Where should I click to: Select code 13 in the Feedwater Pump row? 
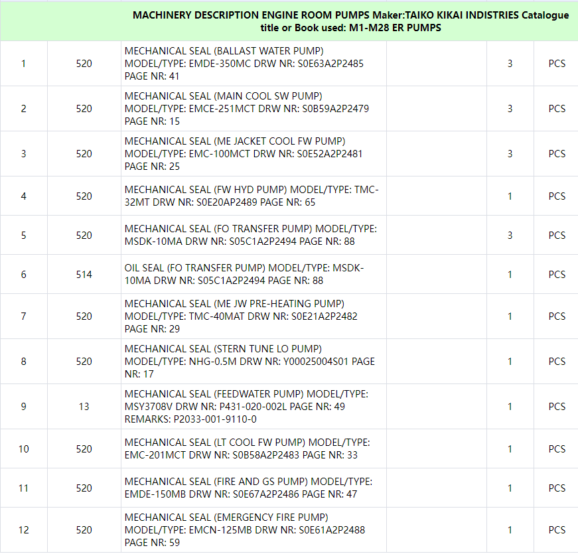coord(84,407)
